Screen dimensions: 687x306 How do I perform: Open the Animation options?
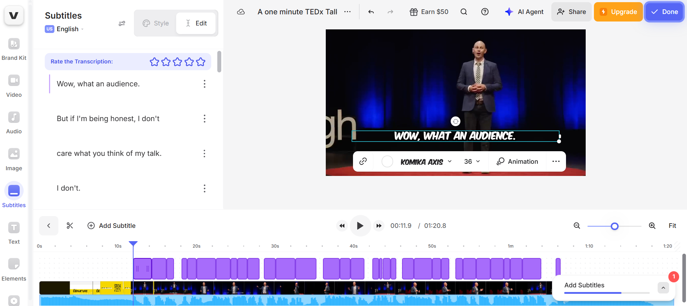pos(517,162)
